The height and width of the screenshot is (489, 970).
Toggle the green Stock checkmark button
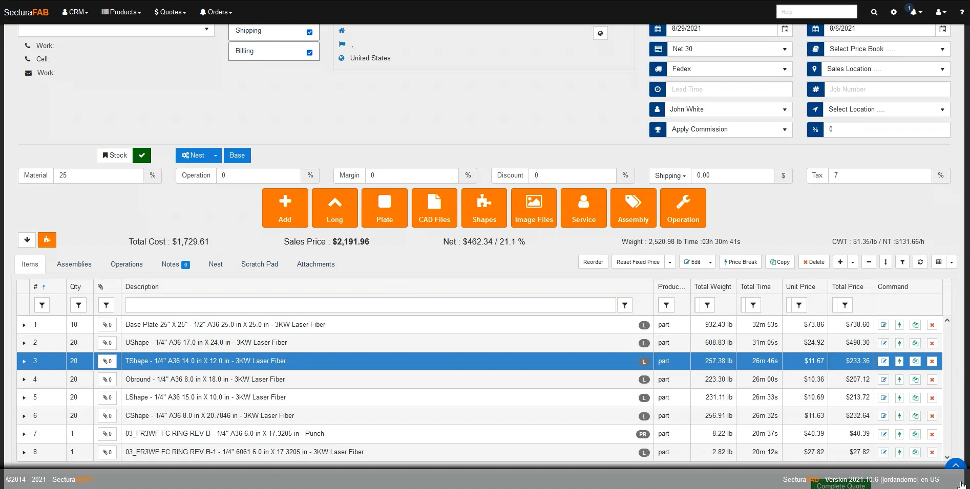pos(141,155)
